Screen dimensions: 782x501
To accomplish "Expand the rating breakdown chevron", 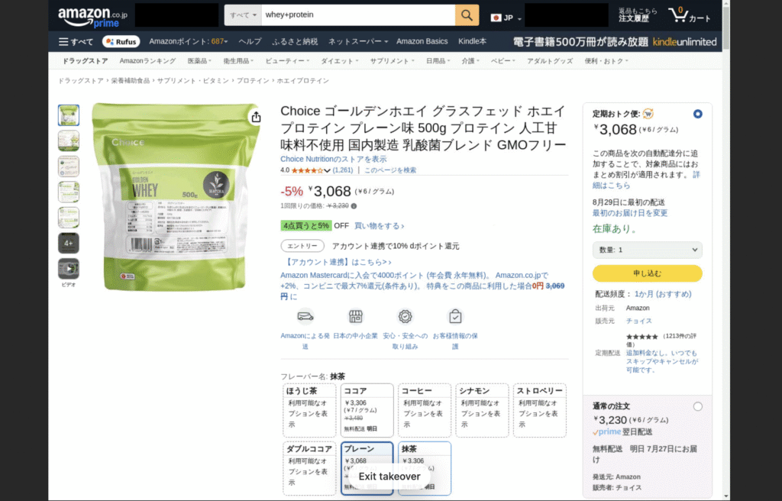I will click(x=327, y=170).
